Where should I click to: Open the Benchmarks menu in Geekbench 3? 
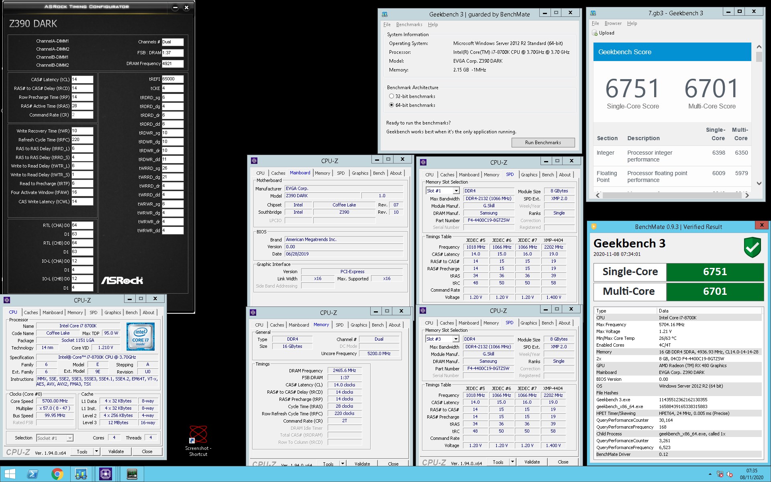pyautogui.click(x=409, y=25)
